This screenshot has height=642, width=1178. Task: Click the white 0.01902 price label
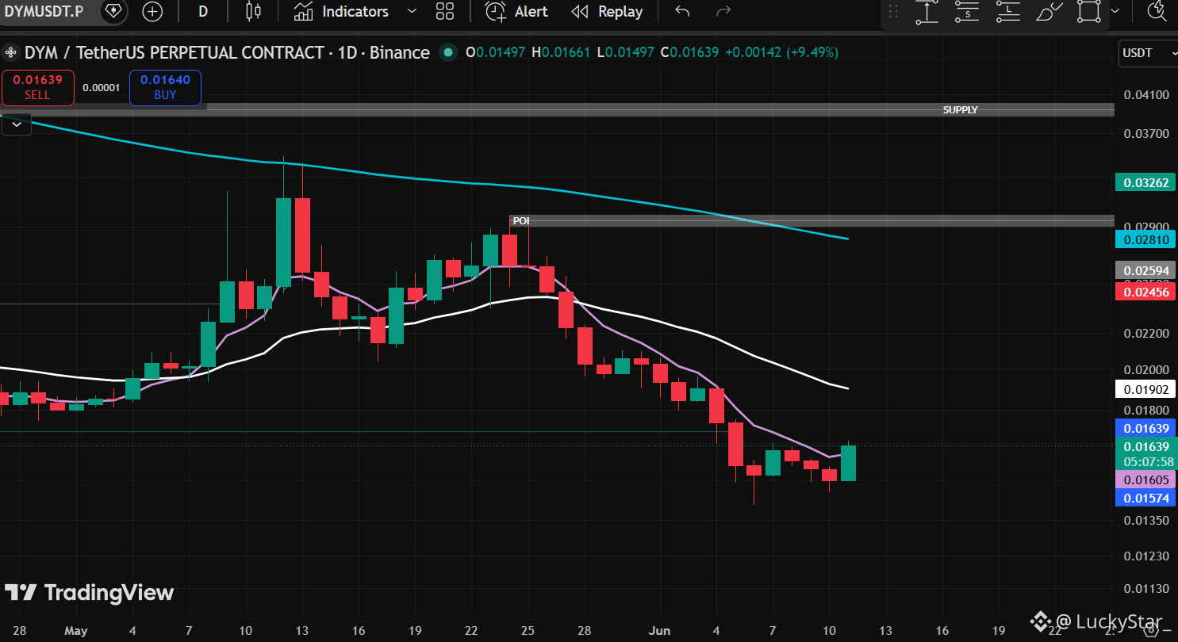[1145, 389]
